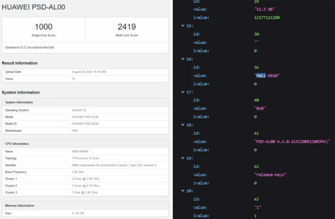Viewport: 335px width, 219px height.
Task: Select upload date 'August 02 2024 10:39 AM'
Action: [89, 72]
